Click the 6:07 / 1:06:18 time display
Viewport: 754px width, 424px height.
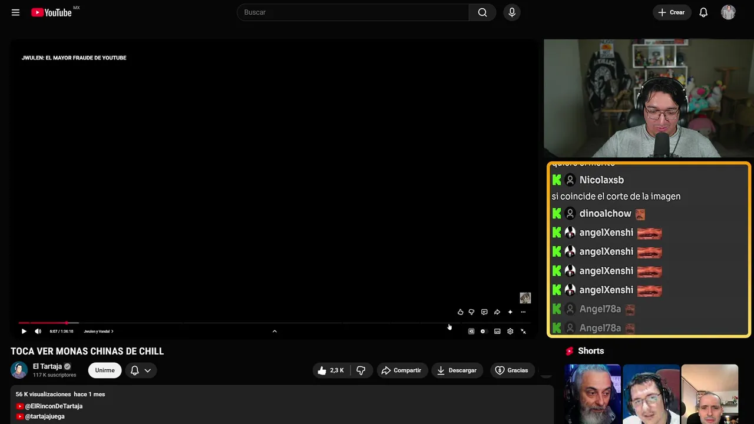tap(62, 332)
